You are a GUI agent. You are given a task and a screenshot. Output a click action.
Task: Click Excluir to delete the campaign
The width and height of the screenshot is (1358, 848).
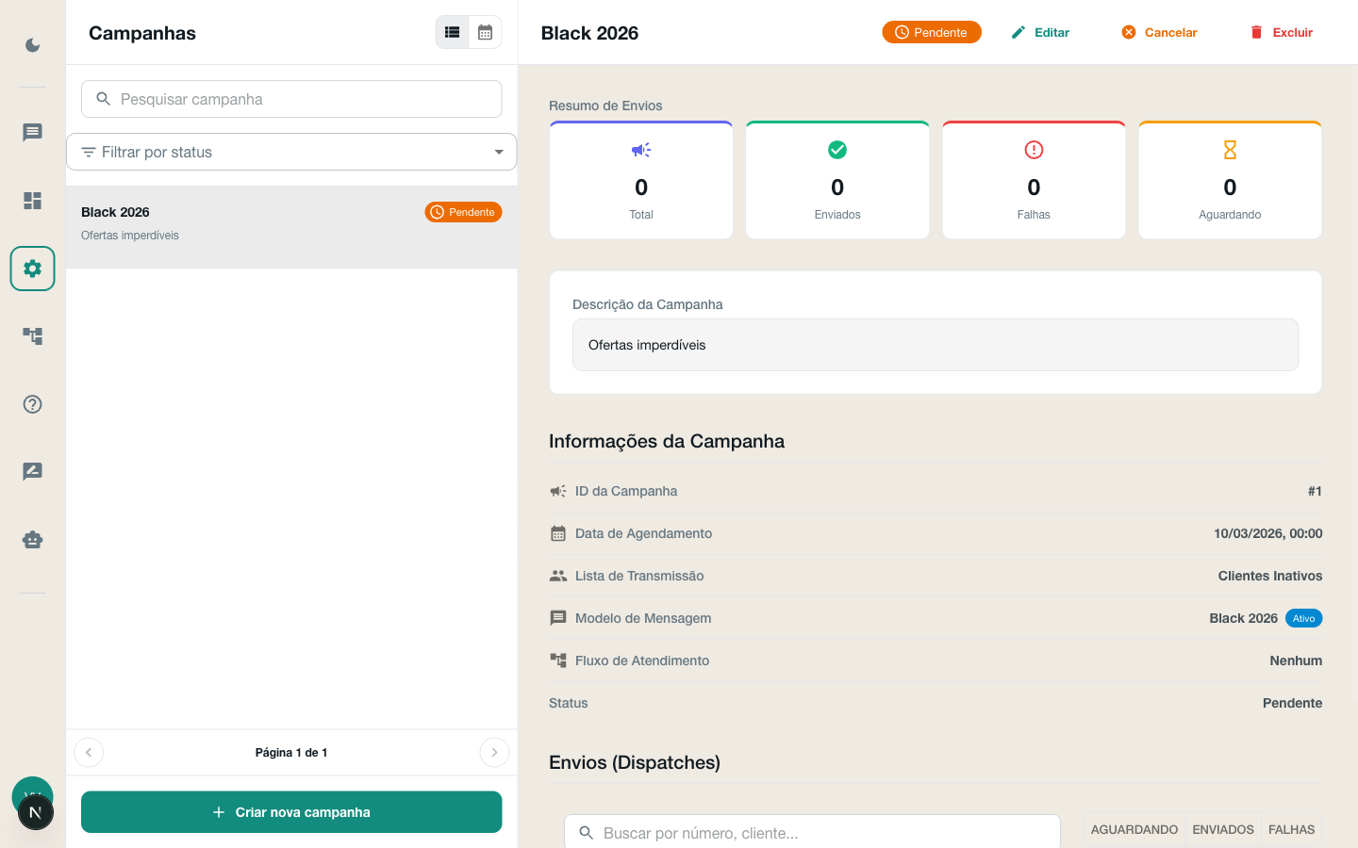click(1281, 31)
